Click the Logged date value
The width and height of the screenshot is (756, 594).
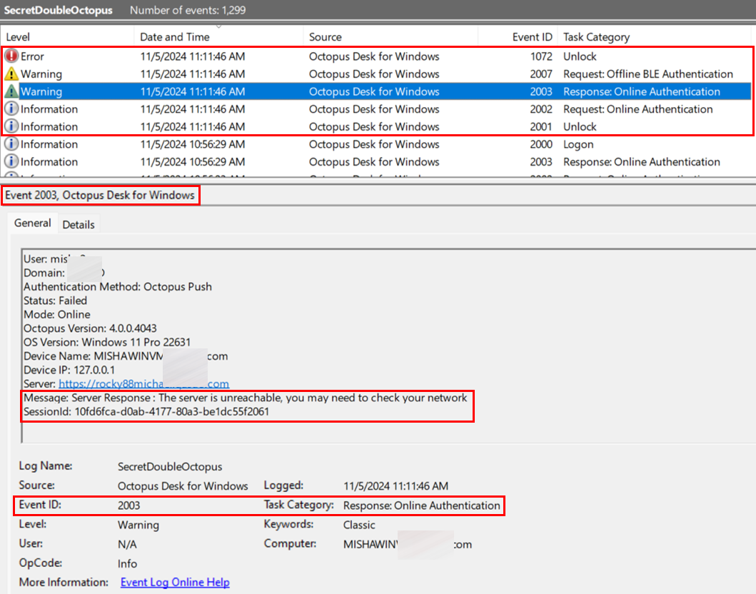tap(395, 486)
